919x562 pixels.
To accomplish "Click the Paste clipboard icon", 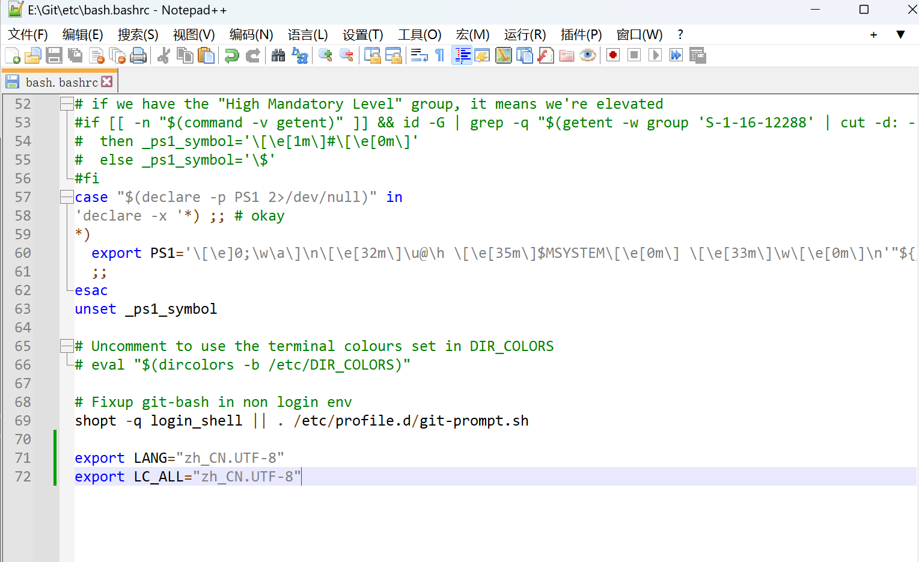I will [x=206, y=56].
